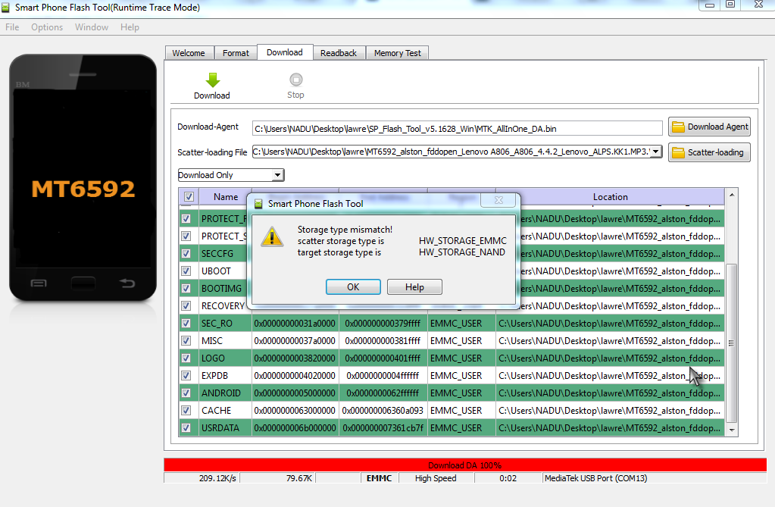Open the Download Only mode dropdown
The height and width of the screenshot is (507, 775).
pos(278,175)
